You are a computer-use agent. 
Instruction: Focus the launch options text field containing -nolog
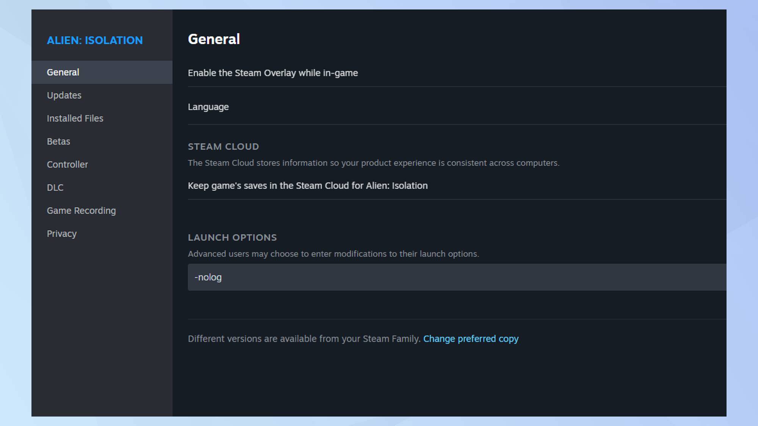click(x=455, y=277)
